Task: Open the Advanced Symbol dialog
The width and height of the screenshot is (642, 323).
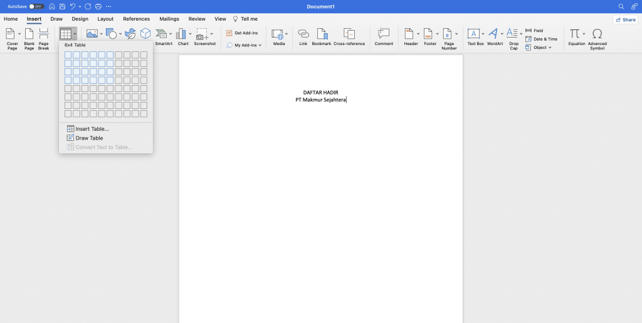Action: (x=597, y=38)
